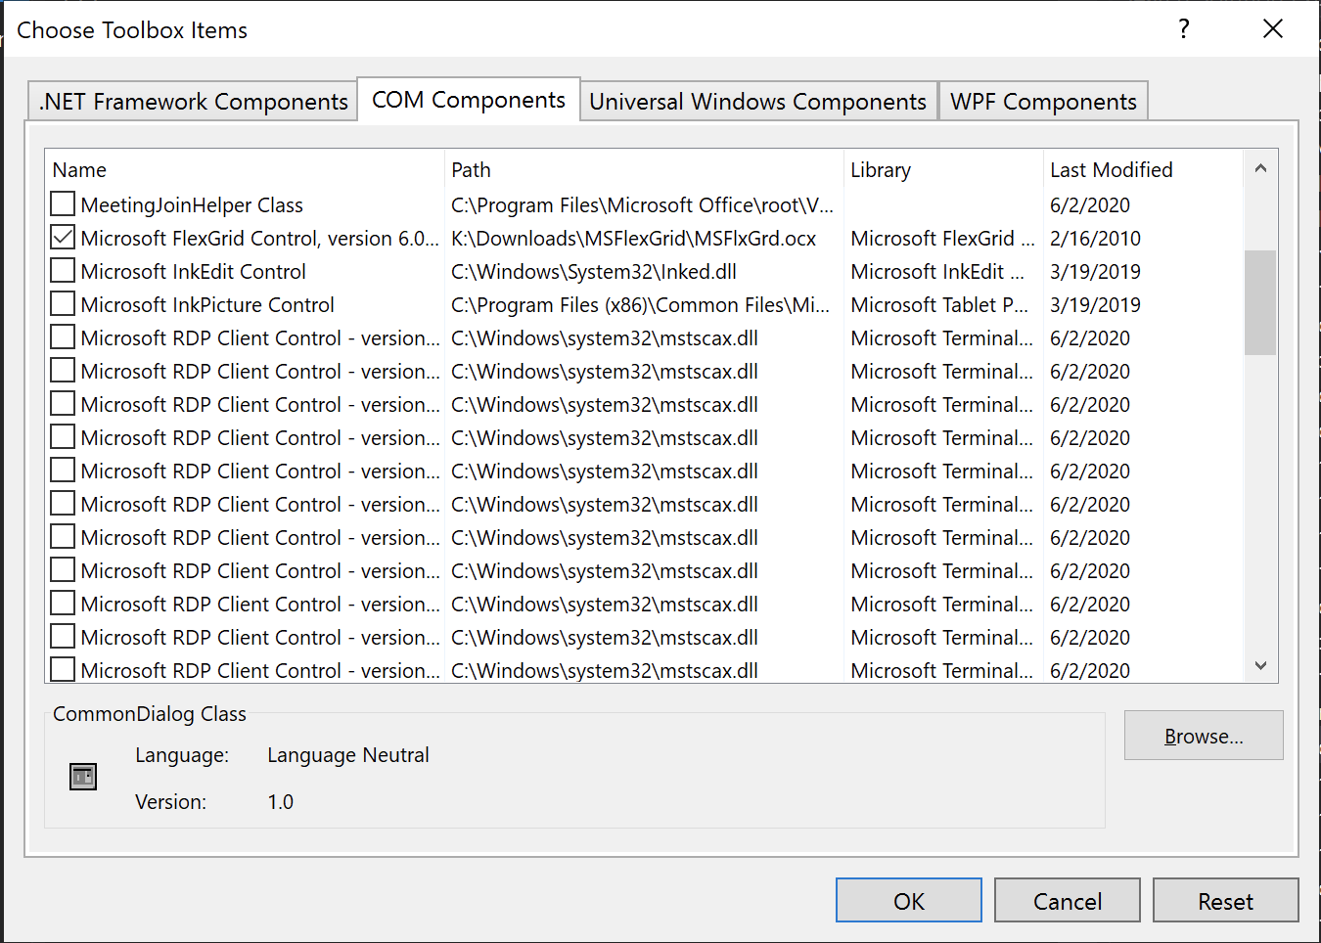Switch to .NET Framework Components tab
1321x943 pixels.
point(193,101)
